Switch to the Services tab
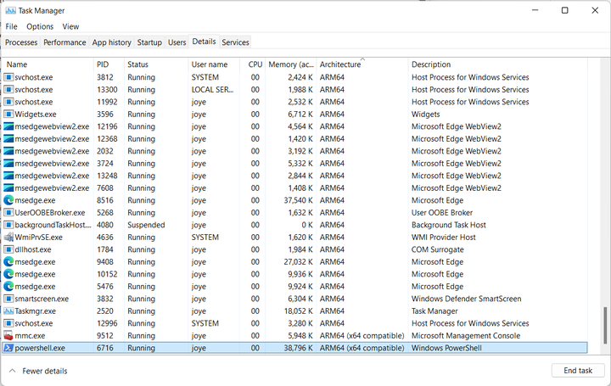Image resolution: width=611 pixels, height=386 pixels. [235, 42]
